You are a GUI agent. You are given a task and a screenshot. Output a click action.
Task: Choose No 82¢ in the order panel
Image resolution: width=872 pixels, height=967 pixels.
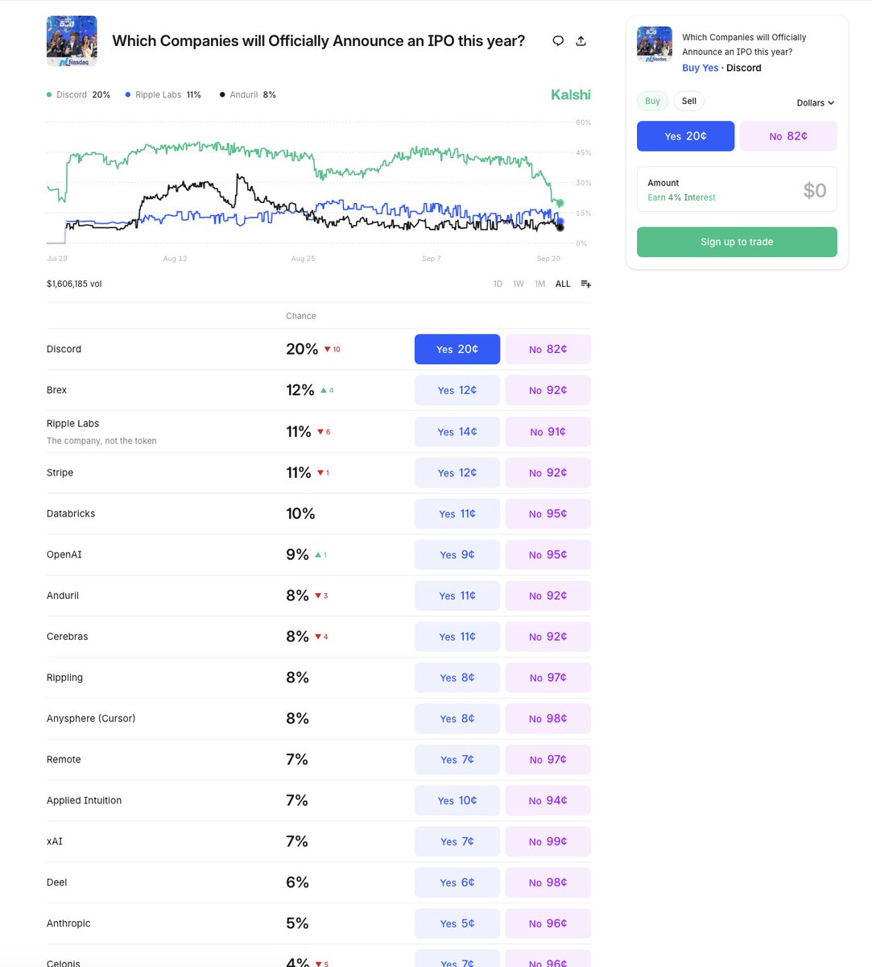[x=788, y=136]
